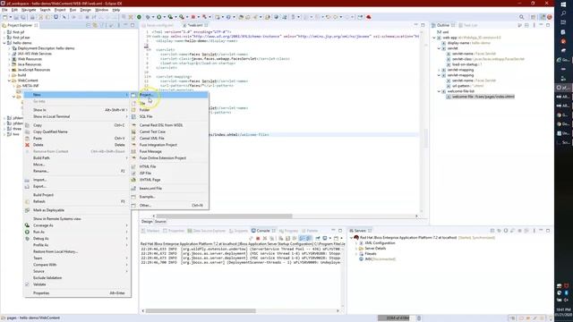Click Remove Launch icon in Console toolbar
The image size is (573, 322).
(x=265, y=238)
